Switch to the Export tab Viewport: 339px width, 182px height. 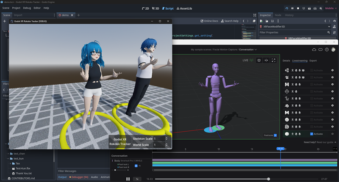point(313,61)
